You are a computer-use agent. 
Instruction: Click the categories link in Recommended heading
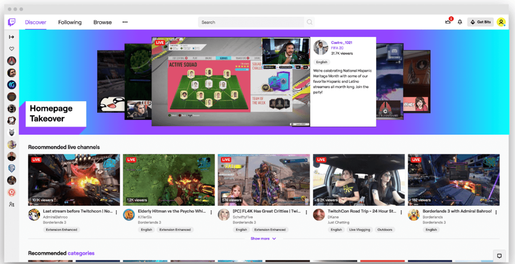(x=81, y=253)
